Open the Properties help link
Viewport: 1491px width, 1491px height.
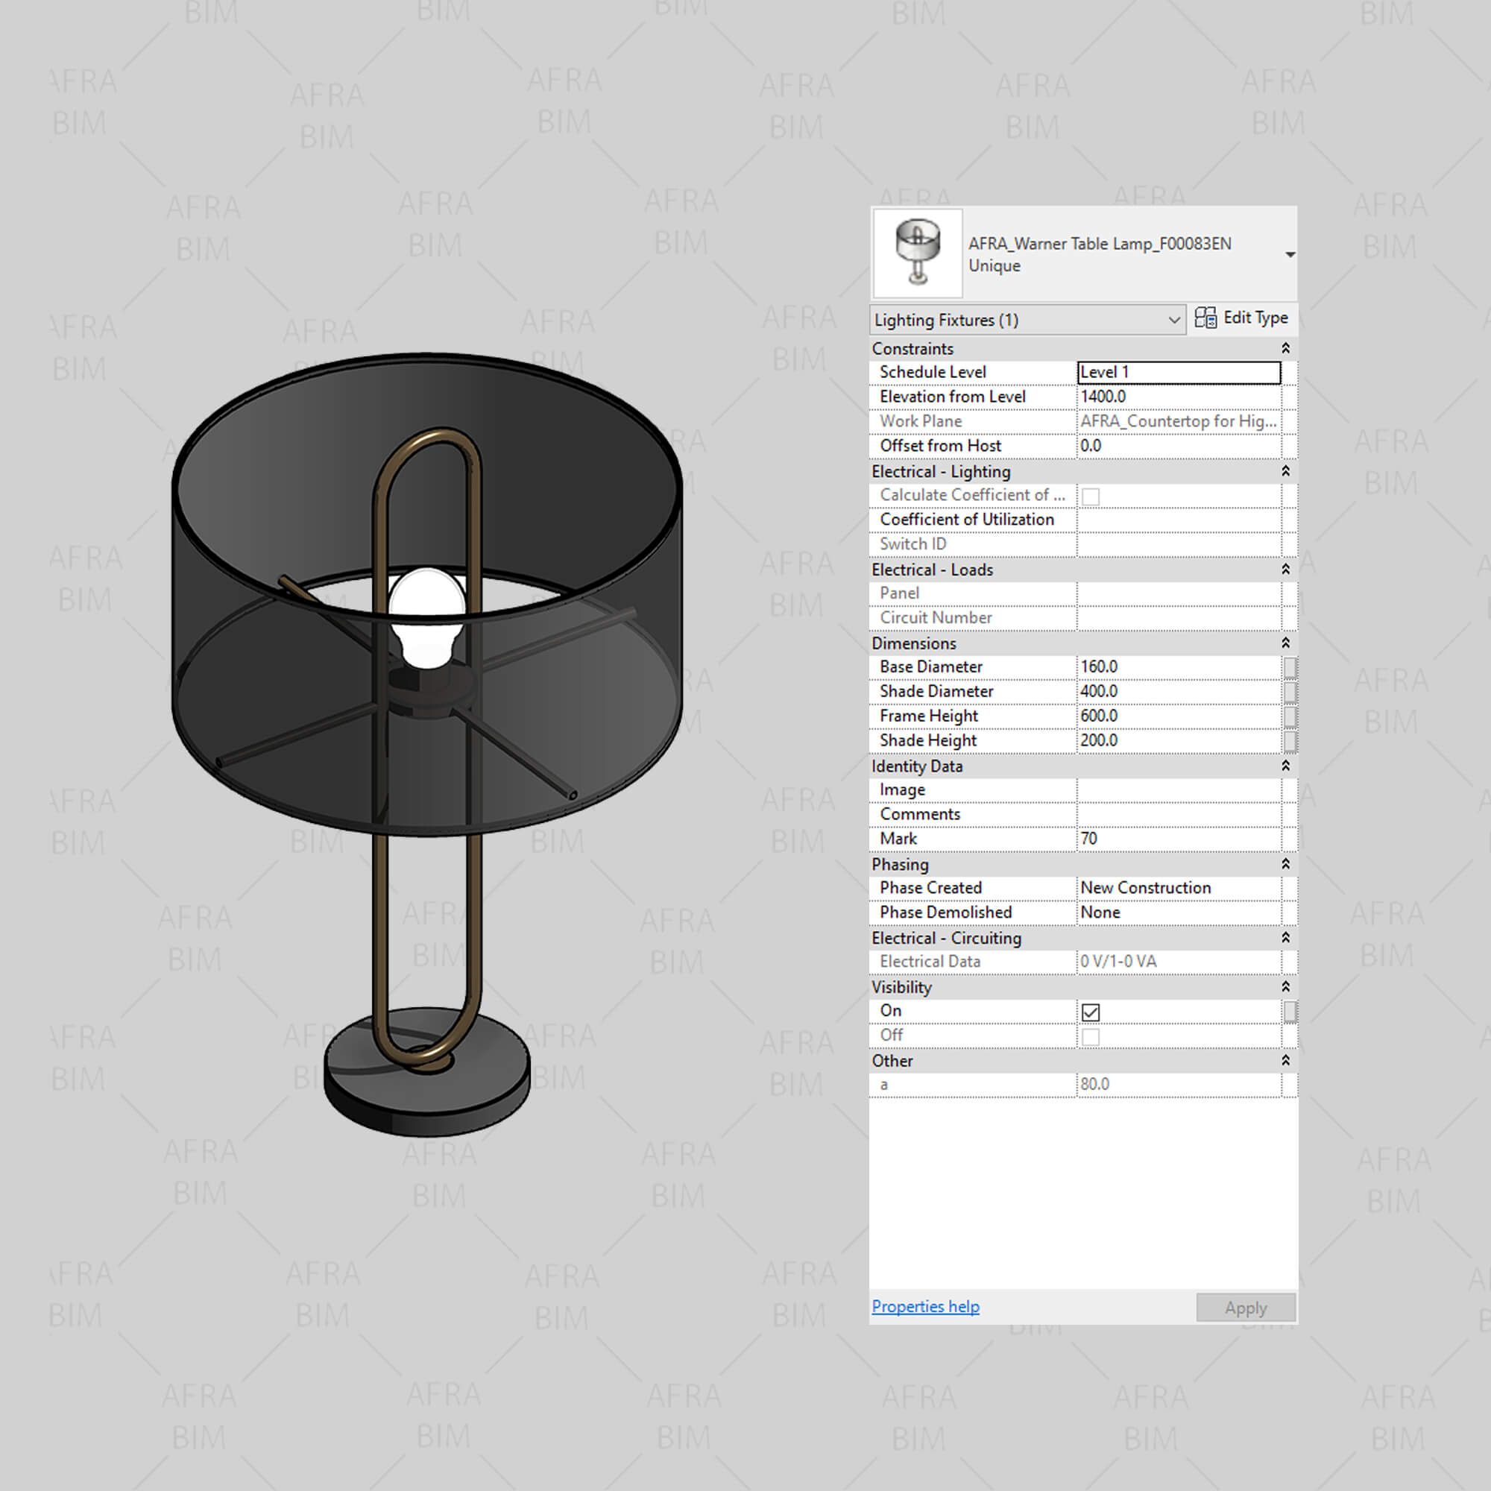tap(925, 1307)
